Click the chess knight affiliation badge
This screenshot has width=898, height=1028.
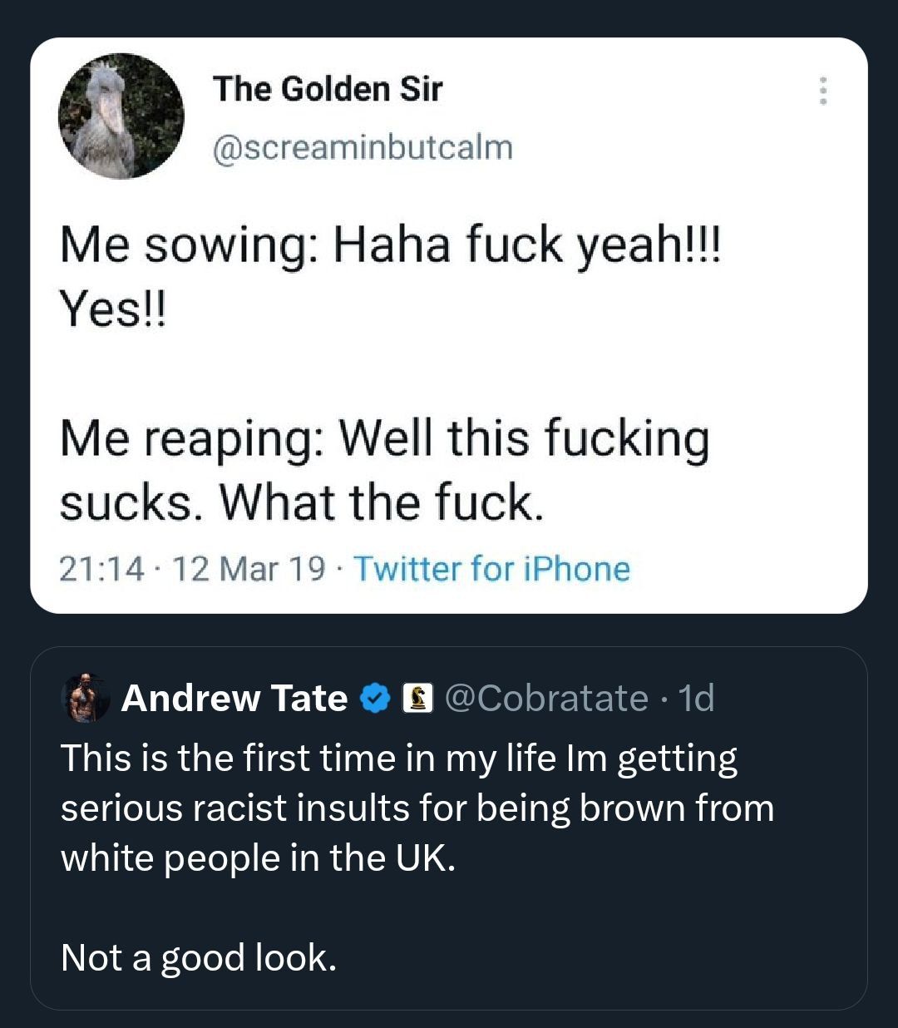pyautogui.click(x=417, y=699)
